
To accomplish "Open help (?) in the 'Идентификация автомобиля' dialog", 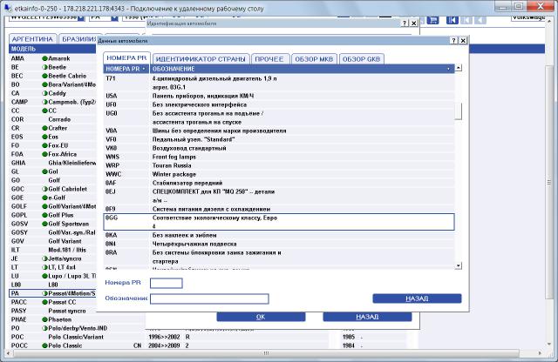I will pyautogui.click(x=405, y=23).
